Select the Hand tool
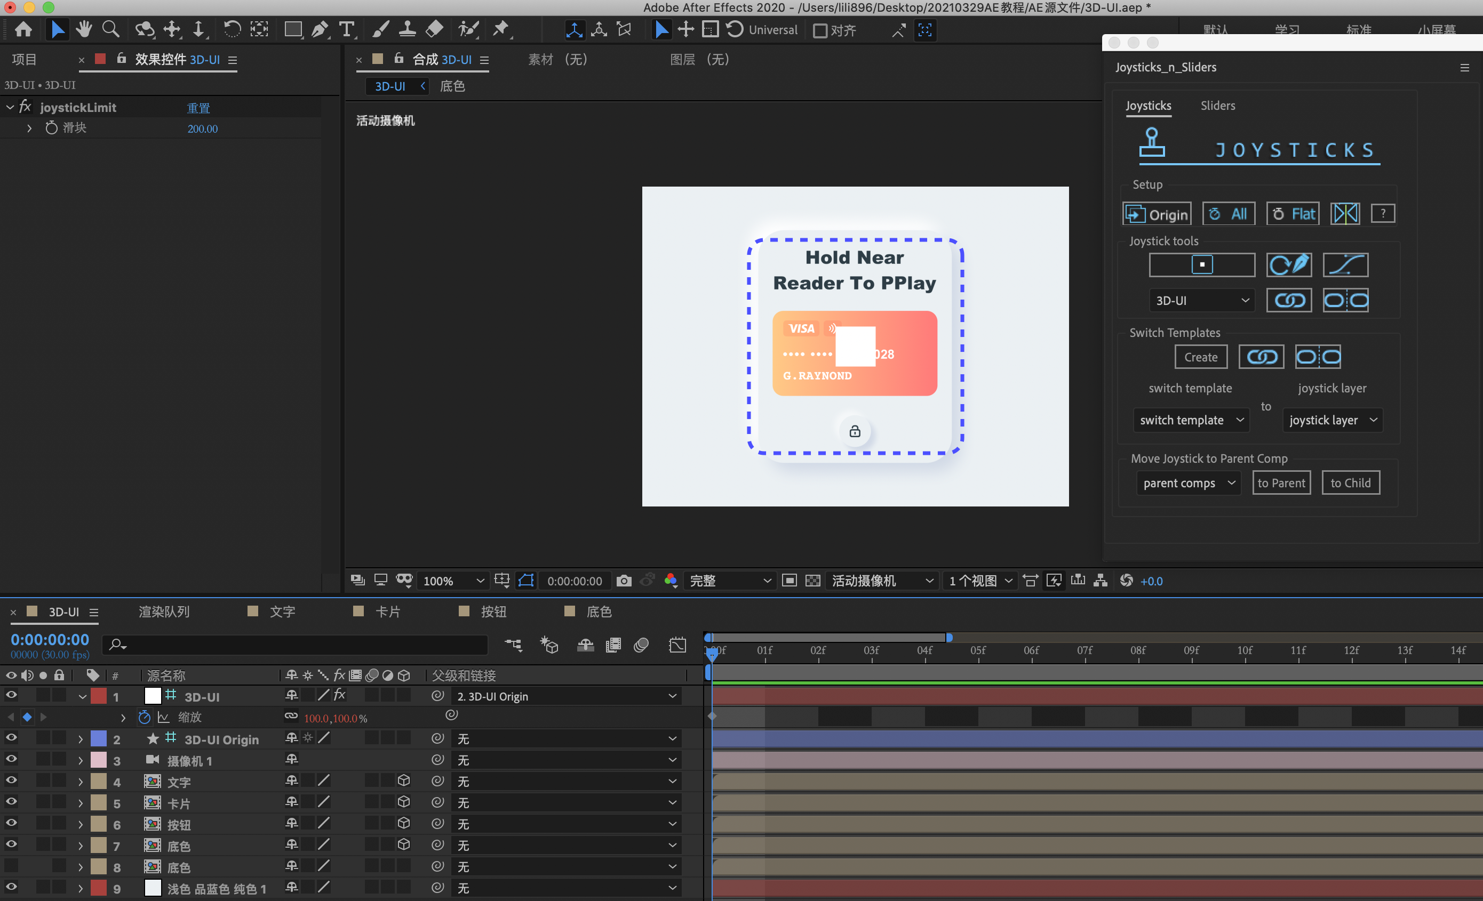The width and height of the screenshot is (1483, 901). point(84,29)
